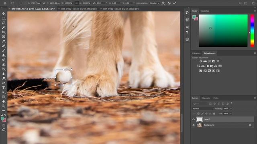Viewport: 257px width, 144px height.
Task: Select the Move tool
Action: (x=4, y=14)
